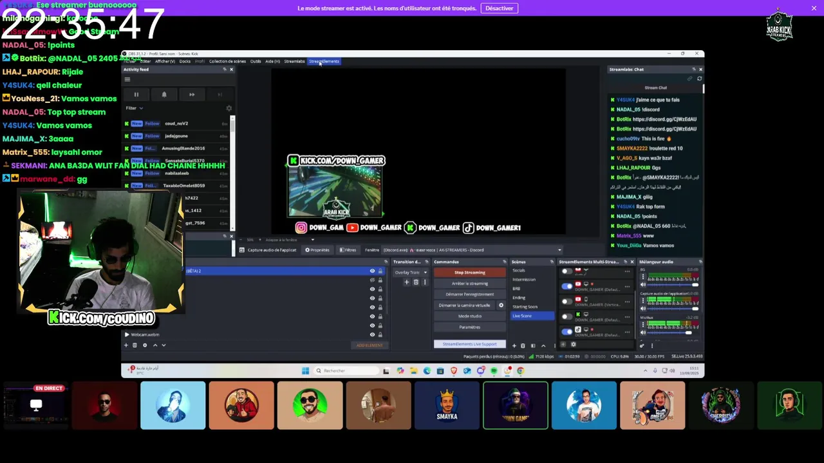This screenshot has height=463, width=824.
Task: Click Démarrer l'enregistrement button
Action: pos(470,294)
